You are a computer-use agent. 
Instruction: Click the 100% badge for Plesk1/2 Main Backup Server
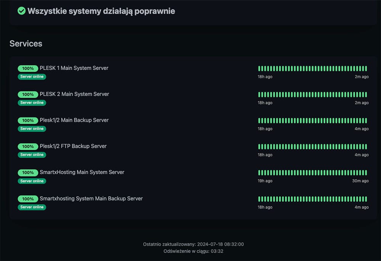[28, 120]
